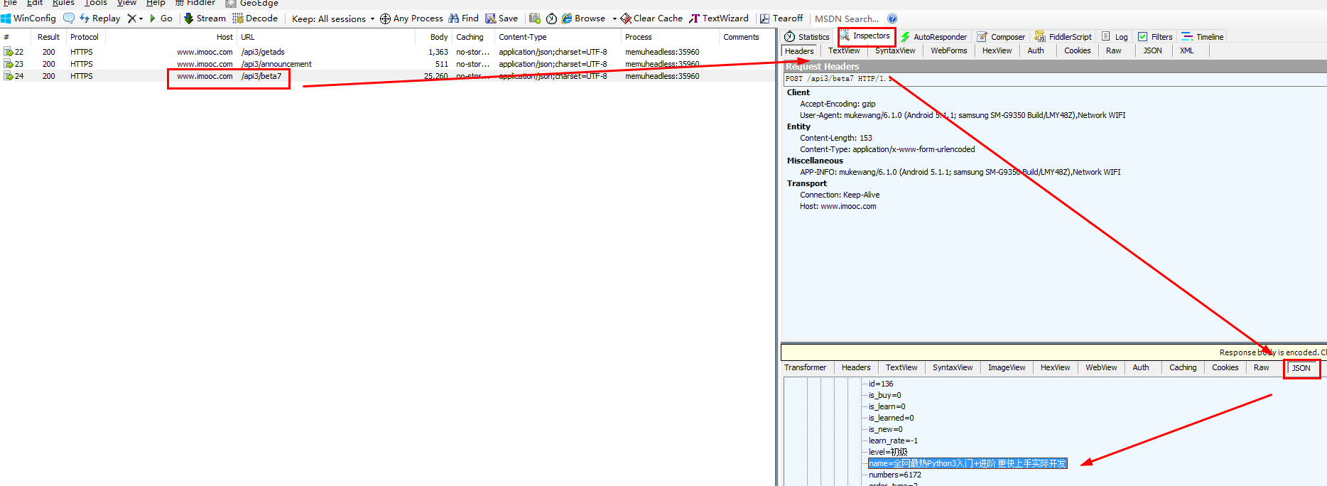Click the Browse toolbar button
Screen dimensions: 1327x486
(x=583, y=18)
